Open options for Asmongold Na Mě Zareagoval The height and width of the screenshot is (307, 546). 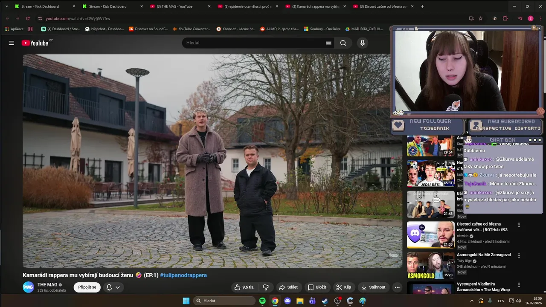519,256
